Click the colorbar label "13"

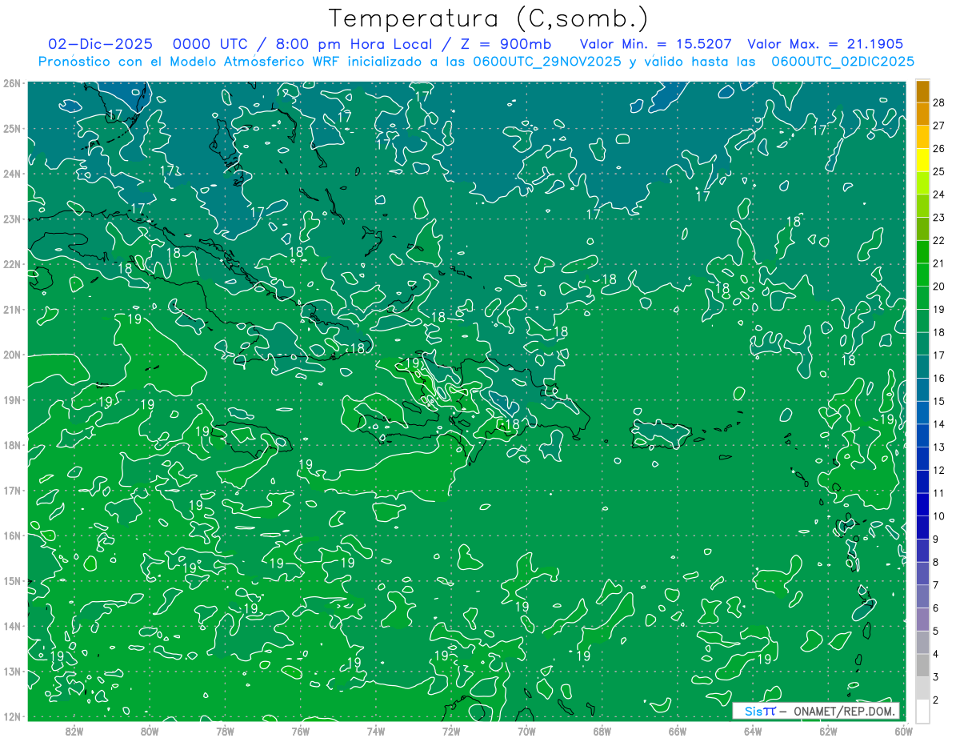pyautogui.click(x=938, y=447)
